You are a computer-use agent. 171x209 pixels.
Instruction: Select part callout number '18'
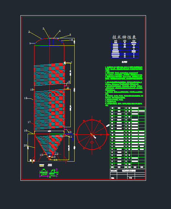point(26,98)
